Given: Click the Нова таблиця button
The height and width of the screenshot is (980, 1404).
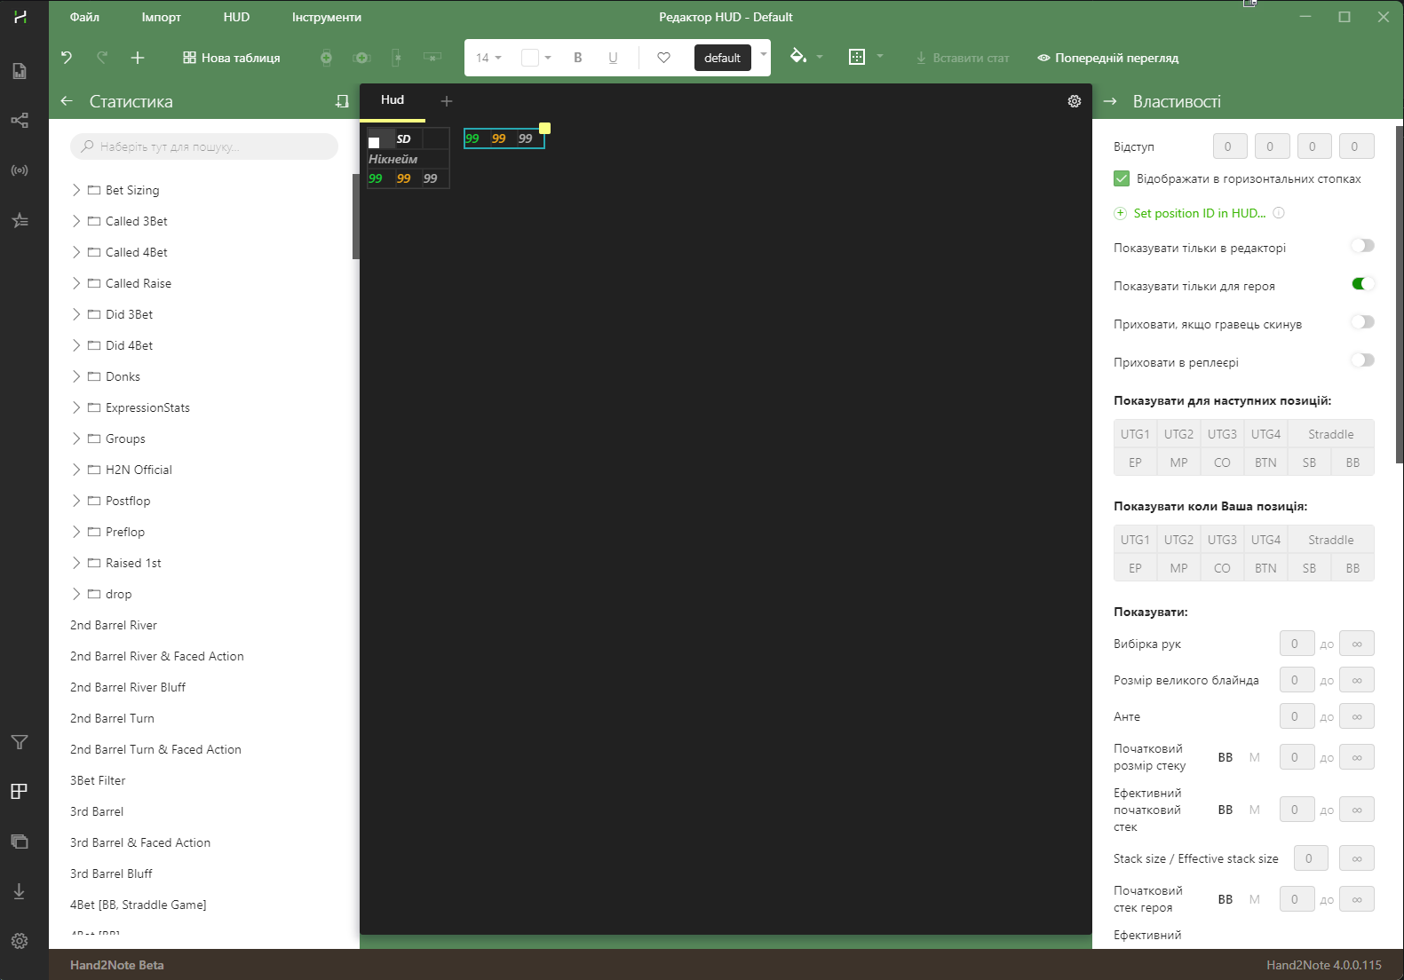Looking at the screenshot, I should (231, 58).
